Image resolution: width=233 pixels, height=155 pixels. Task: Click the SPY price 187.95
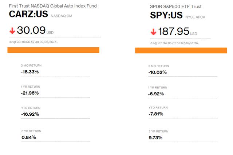tap(174, 31)
